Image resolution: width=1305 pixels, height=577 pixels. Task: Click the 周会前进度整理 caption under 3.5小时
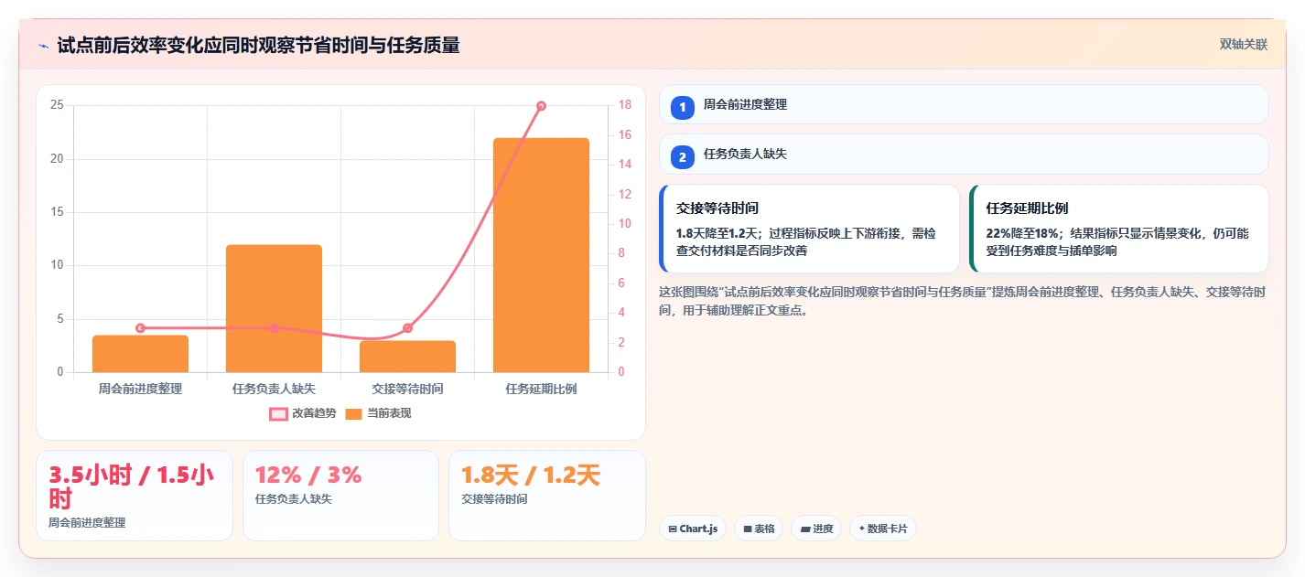point(87,523)
